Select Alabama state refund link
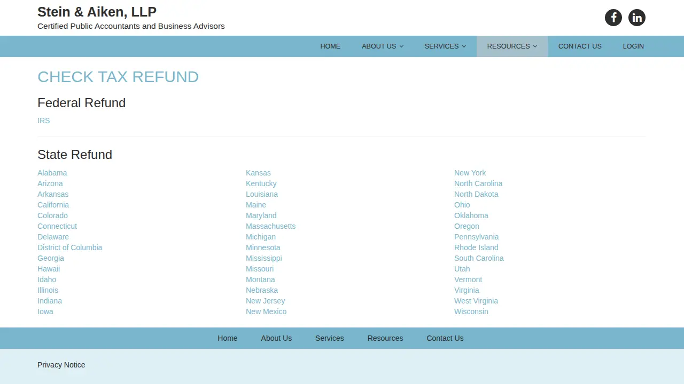 [x=52, y=173]
